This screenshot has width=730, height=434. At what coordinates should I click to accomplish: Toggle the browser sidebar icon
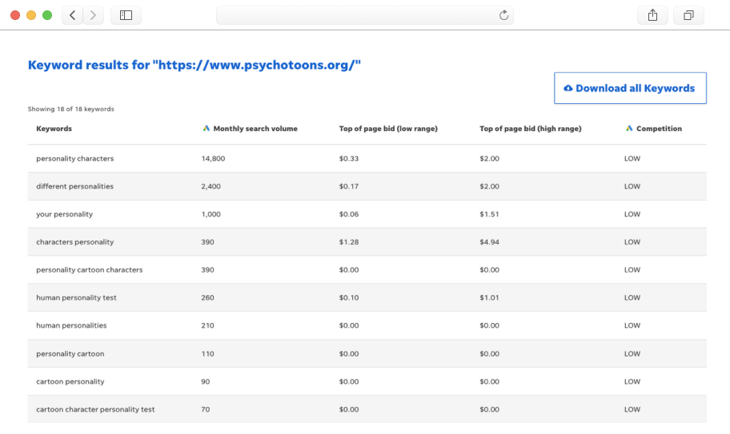(126, 15)
